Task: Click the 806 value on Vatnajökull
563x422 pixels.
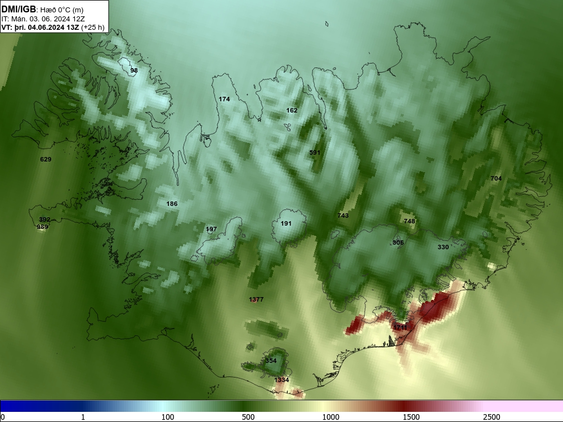Action: (x=398, y=243)
